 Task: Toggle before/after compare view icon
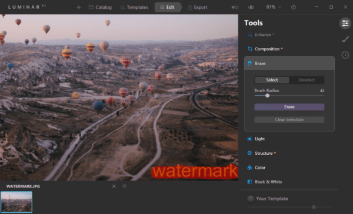pos(235,8)
